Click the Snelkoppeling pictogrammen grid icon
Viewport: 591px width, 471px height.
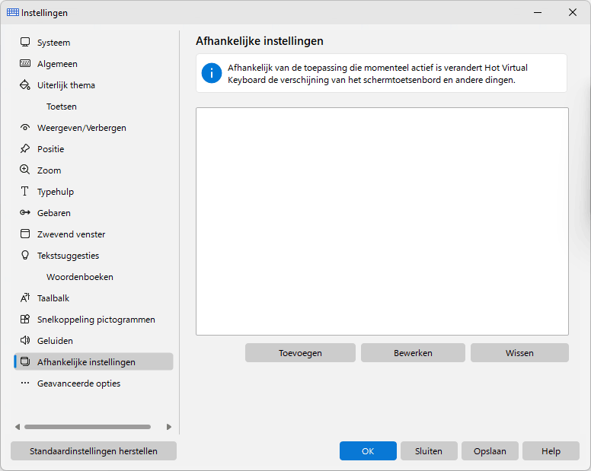25,319
